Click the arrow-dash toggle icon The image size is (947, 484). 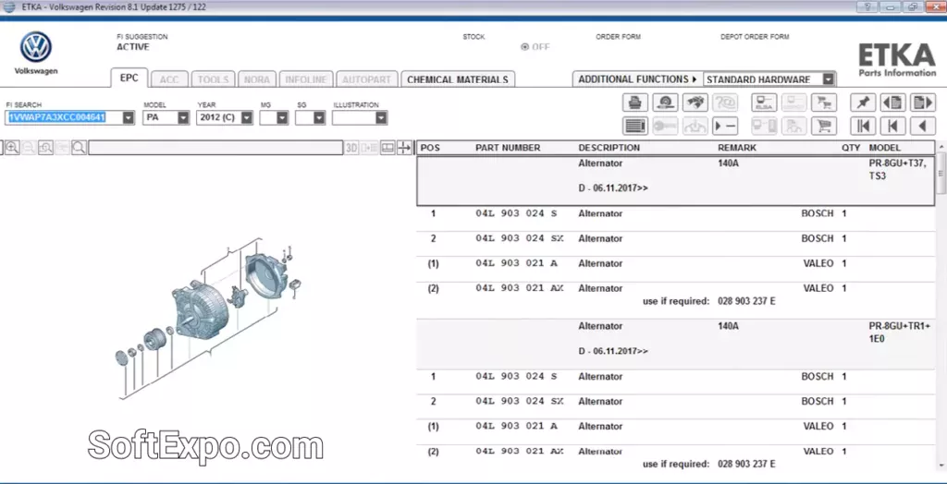[725, 127]
